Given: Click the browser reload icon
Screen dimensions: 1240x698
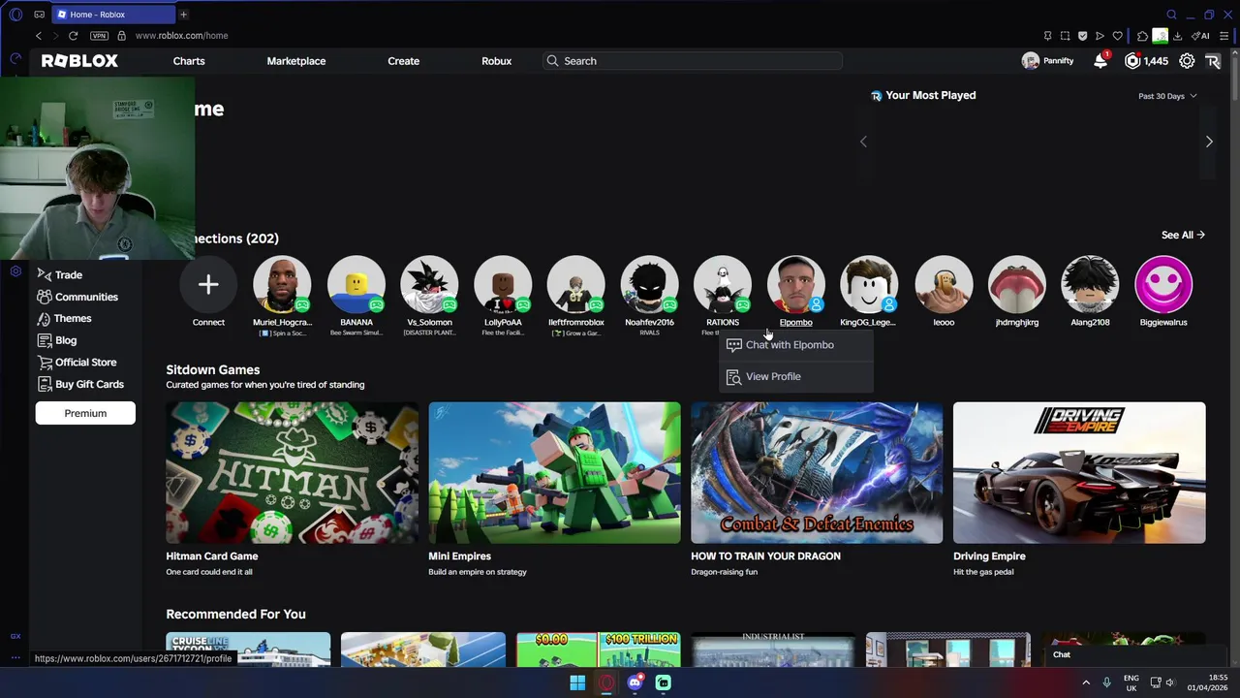Looking at the screenshot, I should [x=73, y=36].
